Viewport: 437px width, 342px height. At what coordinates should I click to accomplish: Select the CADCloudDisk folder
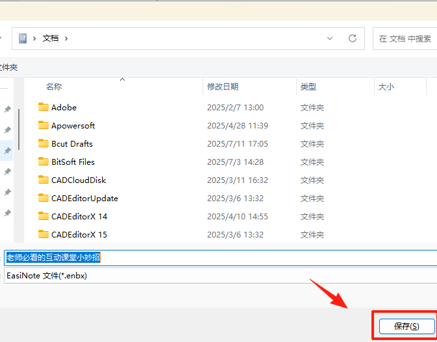pyautogui.click(x=79, y=180)
